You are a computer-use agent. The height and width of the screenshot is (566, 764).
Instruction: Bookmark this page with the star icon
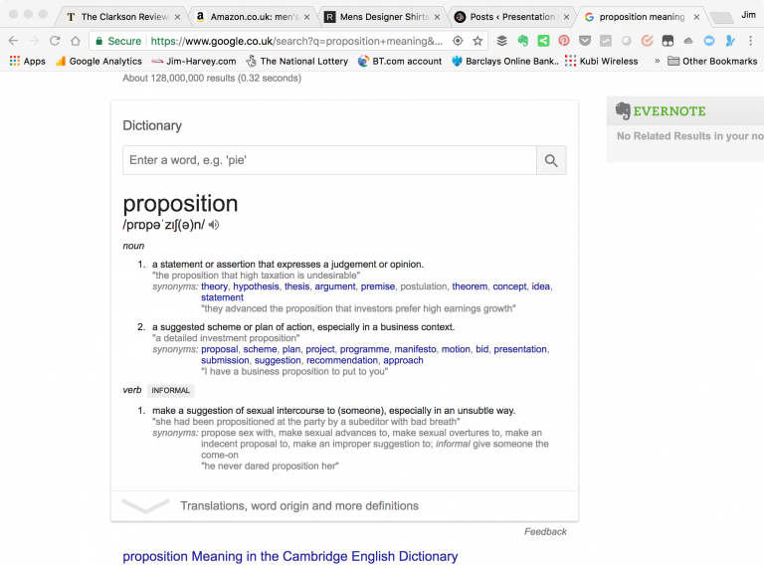point(477,41)
